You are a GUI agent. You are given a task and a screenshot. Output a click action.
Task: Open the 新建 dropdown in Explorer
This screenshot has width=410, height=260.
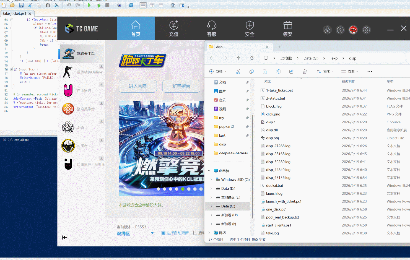pyautogui.click(x=218, y=72)
